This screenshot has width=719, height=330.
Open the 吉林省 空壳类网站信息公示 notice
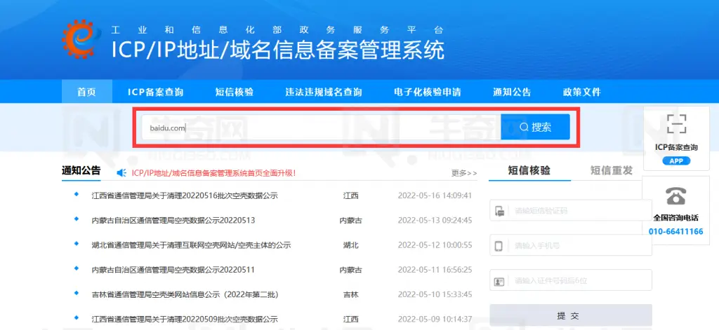pos(185,294)
